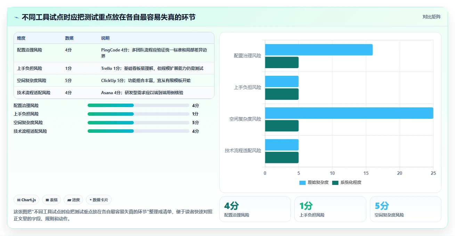Click the 配置治理风险 progress bar
455x236 pixels.
(138, 105)
